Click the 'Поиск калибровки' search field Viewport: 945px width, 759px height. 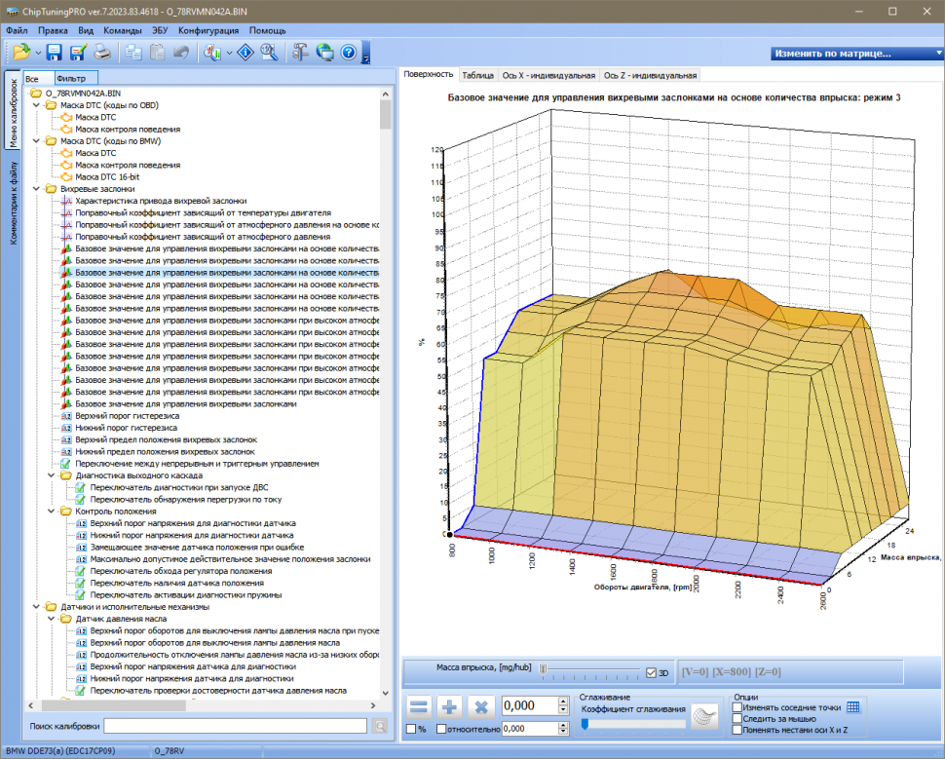coord(235,726)
